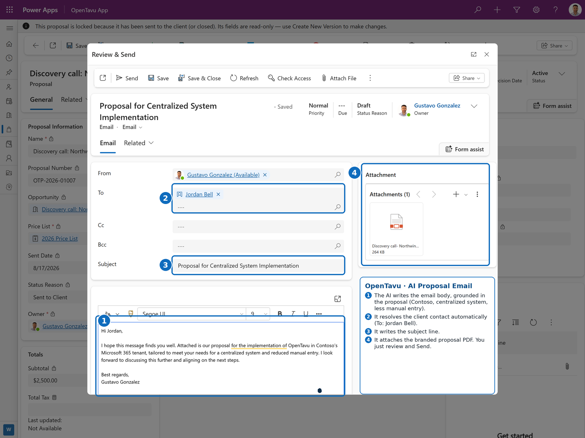The width and height of the screenshot is (585, 438).
Task: Remove Jordan Bell from the To field
Action: coord(218,194)
